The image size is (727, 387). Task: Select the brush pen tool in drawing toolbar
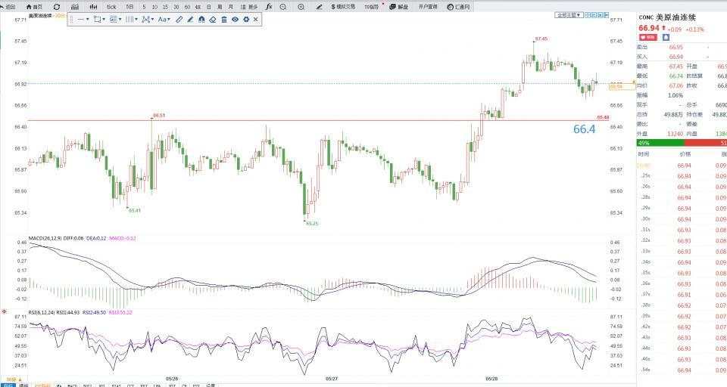190,20
